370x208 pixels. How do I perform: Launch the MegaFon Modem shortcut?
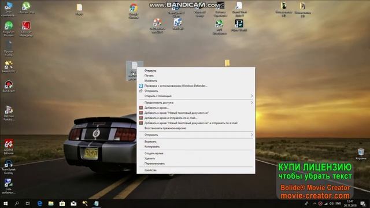pos(9,29)
